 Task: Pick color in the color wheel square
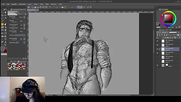[x=169, y=19]
